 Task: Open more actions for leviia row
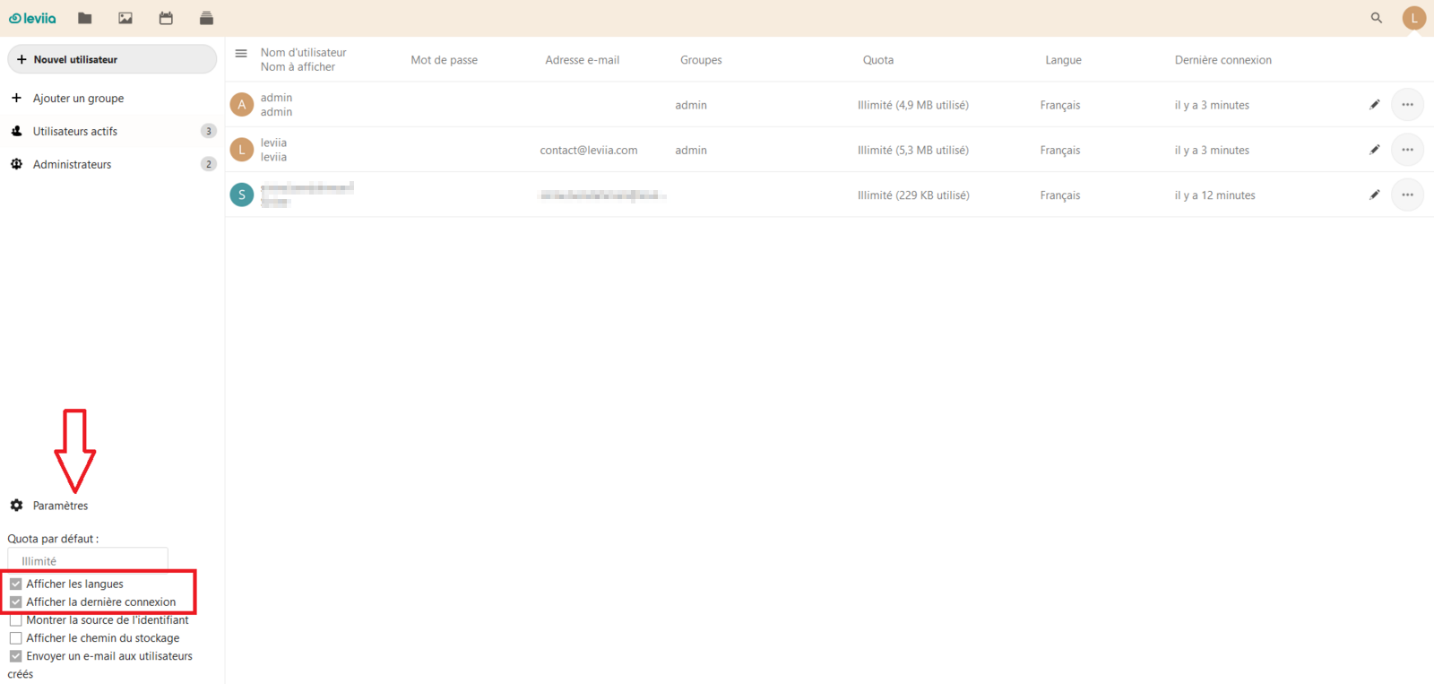1408,150
